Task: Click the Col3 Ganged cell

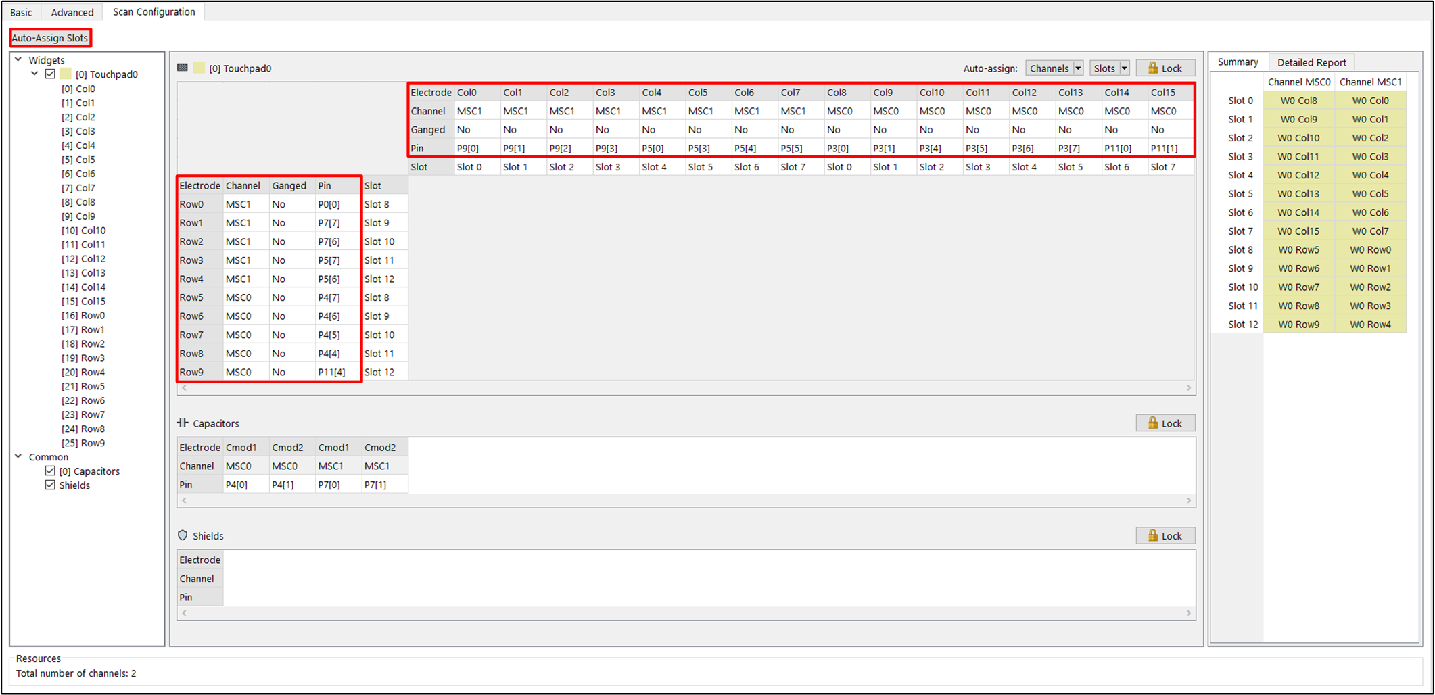Action: tap(615, 130)
